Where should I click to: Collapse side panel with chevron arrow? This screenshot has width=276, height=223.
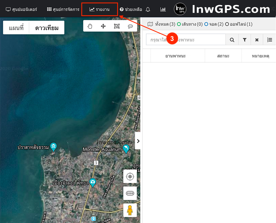[x=138, y=141]
